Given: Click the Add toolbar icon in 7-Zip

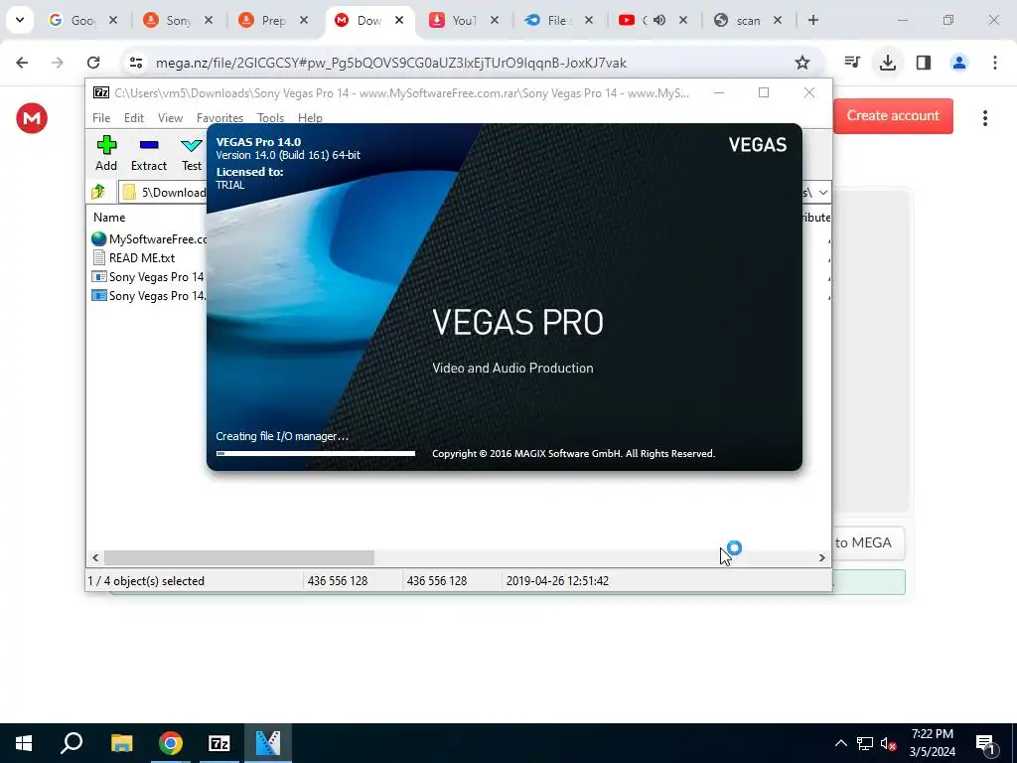Looking at the screenshot, I should [106, 153].
